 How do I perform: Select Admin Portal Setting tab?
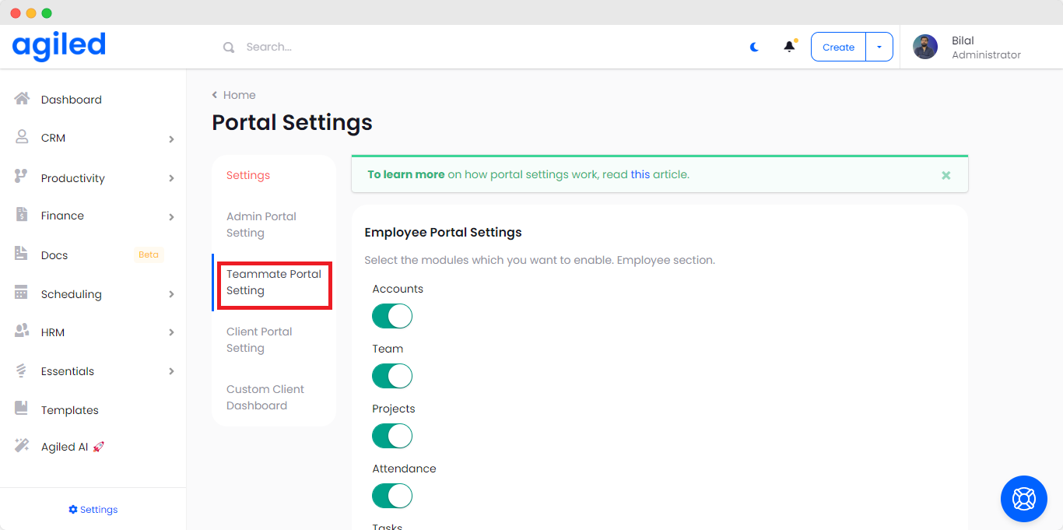click(x=261, y=225)
